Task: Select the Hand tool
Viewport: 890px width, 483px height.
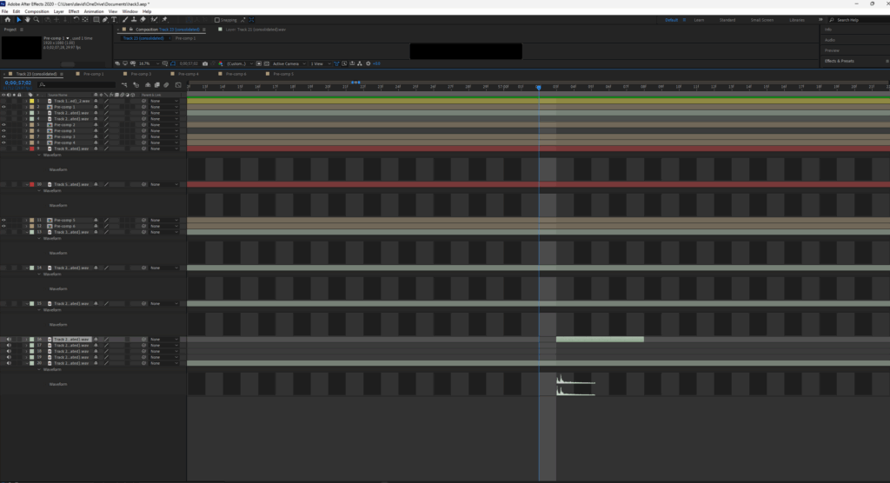Action: 27,19
